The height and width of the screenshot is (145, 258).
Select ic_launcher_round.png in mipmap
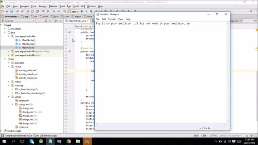[x=30, y=93]
